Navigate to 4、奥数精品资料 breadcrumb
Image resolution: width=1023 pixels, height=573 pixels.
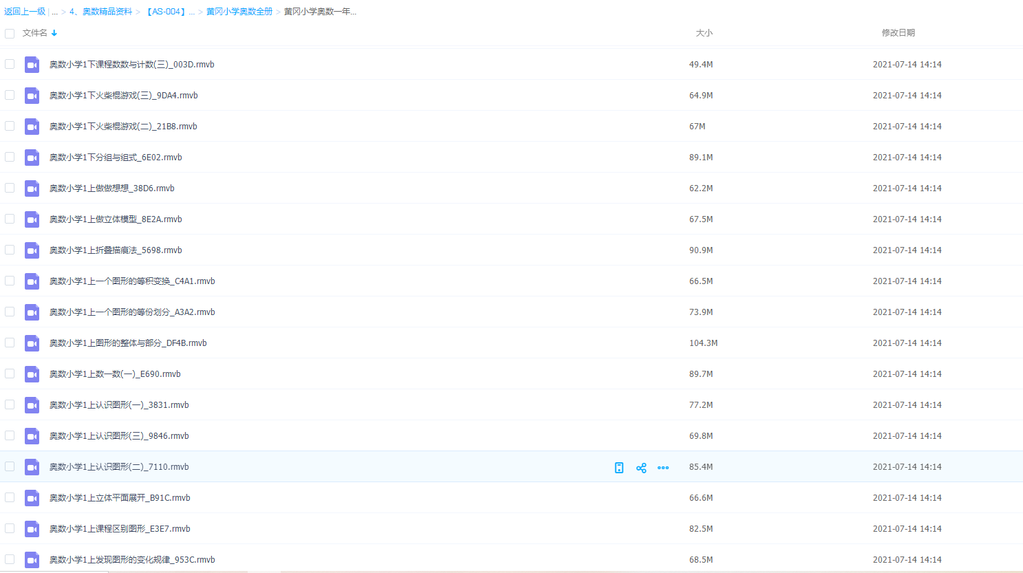pos(100,12)
